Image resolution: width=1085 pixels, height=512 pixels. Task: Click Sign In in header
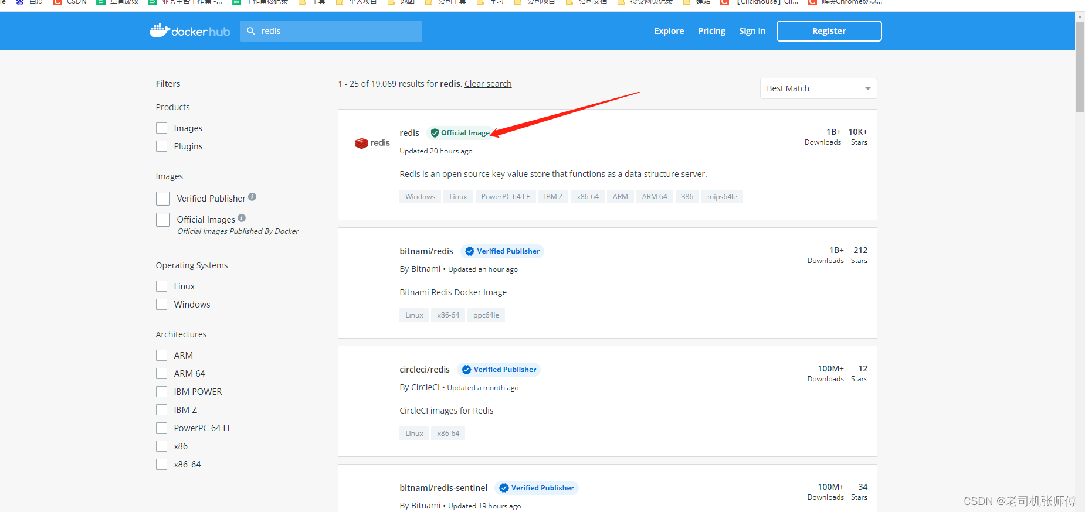tap(752, 31)
